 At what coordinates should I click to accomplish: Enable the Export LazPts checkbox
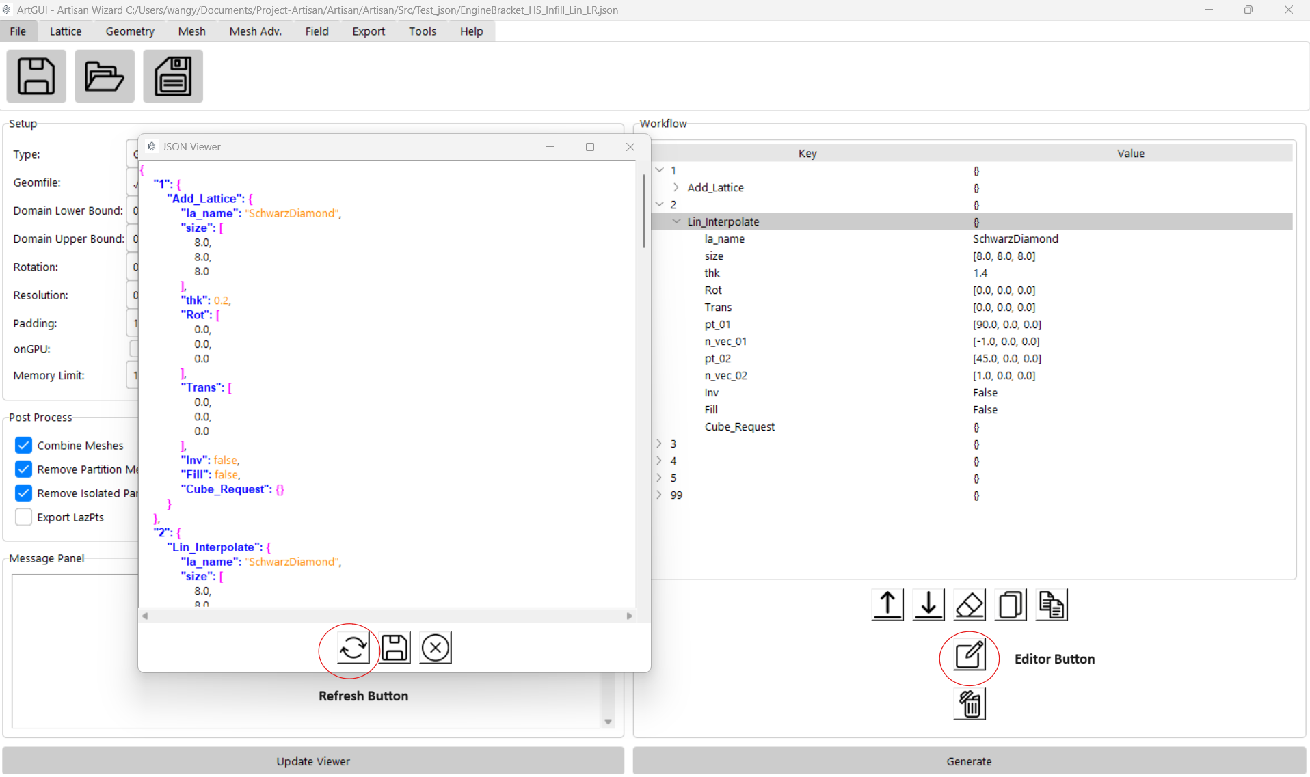pos(23,517)
